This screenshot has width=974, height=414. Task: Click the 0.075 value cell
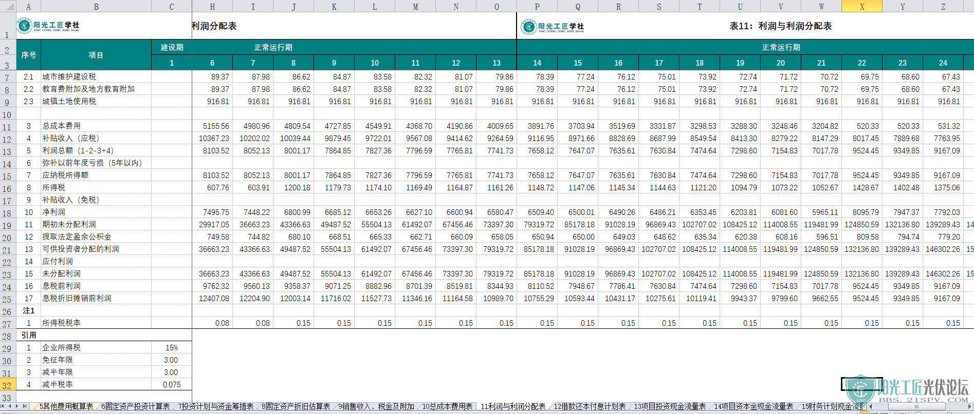[172, 385]
